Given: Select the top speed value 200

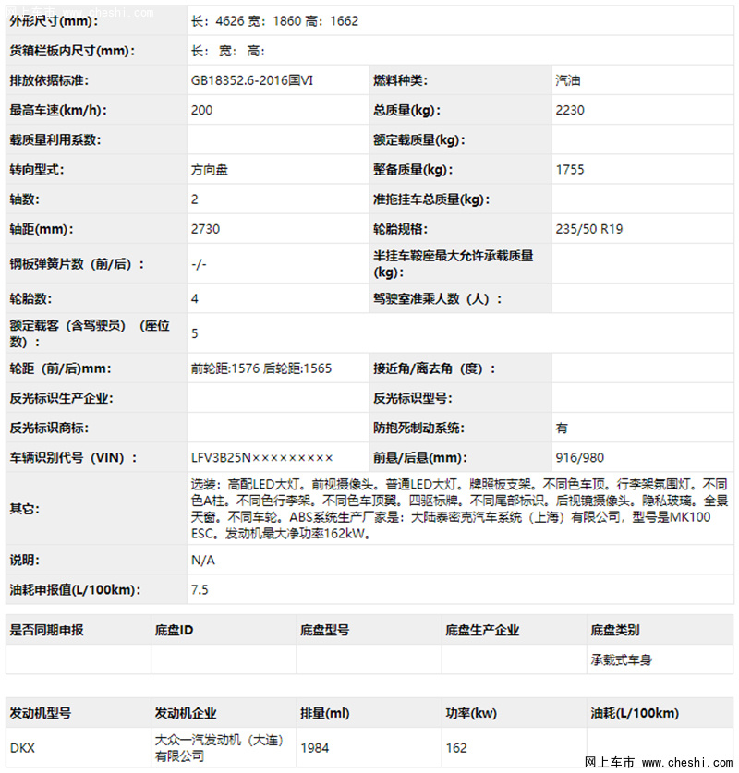Looking at the screenshot, I should (201, 110).
